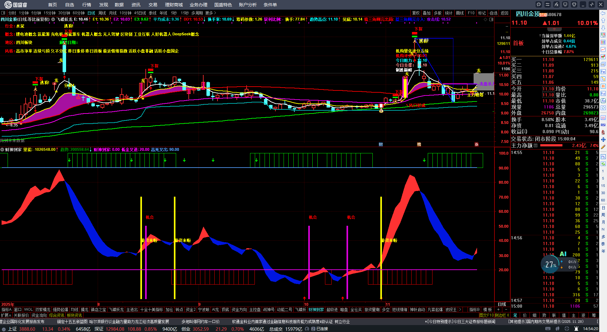Expand the 更多 period options

pyautogui.click(x=211, y=13)
